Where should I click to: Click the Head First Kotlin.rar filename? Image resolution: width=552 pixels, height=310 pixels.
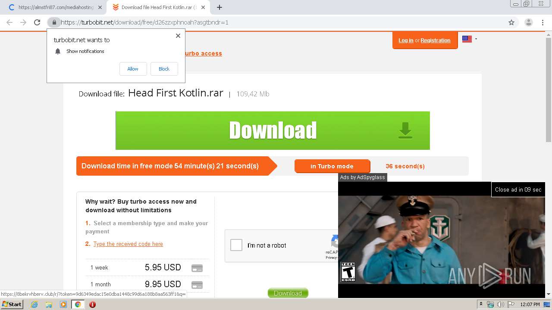pyautogui.click(x=176, y=93)
